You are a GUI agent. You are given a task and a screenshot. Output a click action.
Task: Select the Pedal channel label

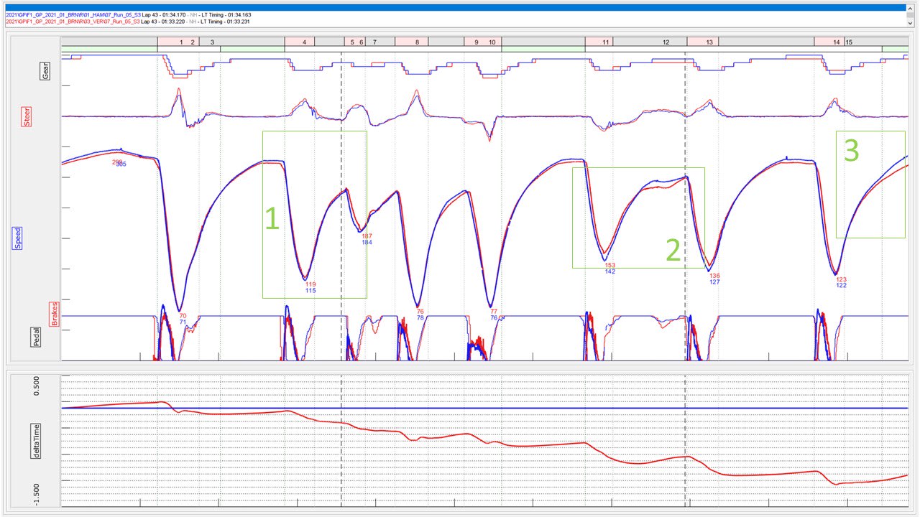tap(37, 337)
